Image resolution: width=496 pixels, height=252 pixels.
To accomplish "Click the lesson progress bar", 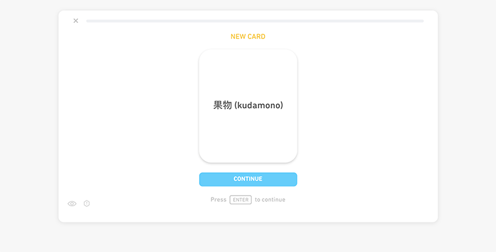I will pyautogui.click(x=255, y=21).
